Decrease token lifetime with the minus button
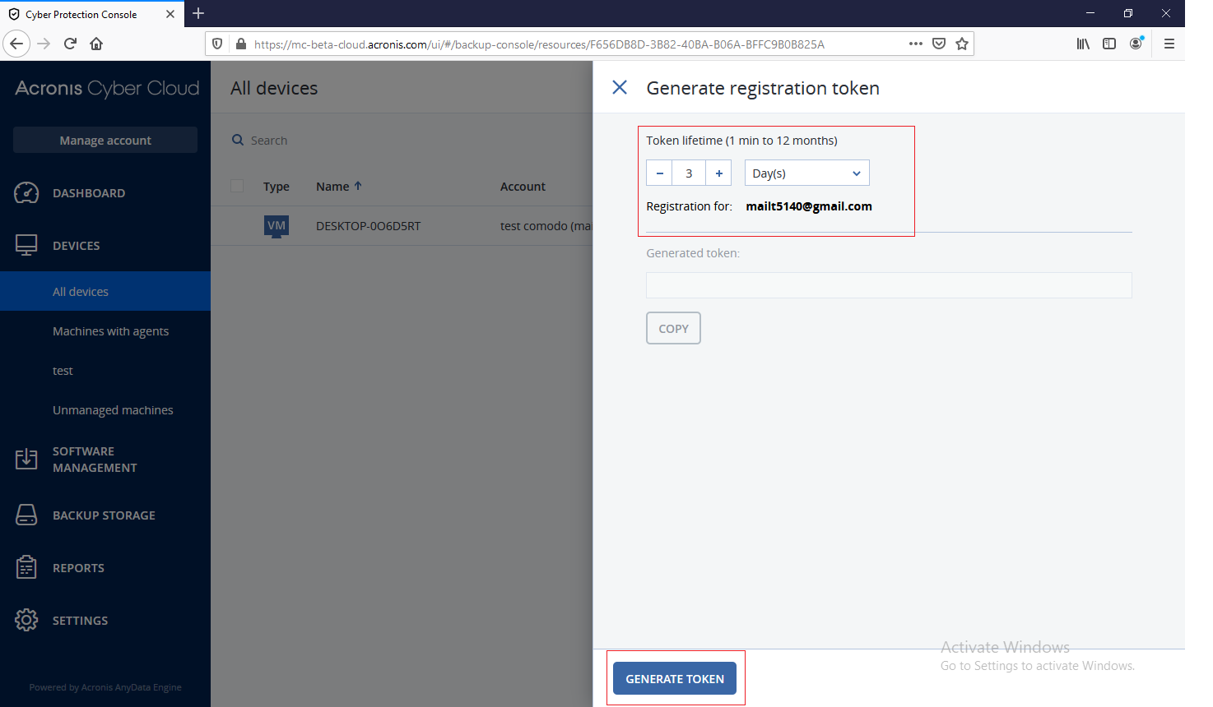This screenshot has height=707, width=1213. (659, 173)
